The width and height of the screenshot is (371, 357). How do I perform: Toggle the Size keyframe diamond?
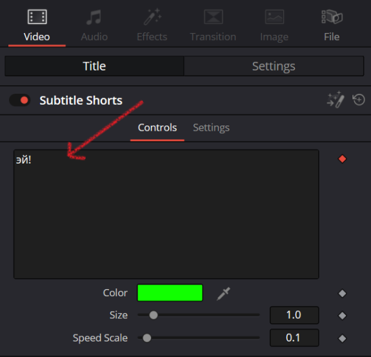[x=342, y=316]
